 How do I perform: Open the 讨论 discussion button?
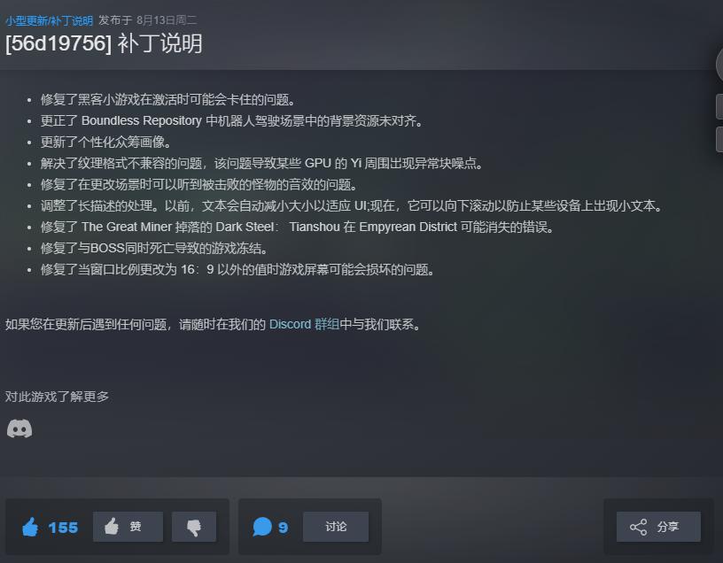coord(336,527)
